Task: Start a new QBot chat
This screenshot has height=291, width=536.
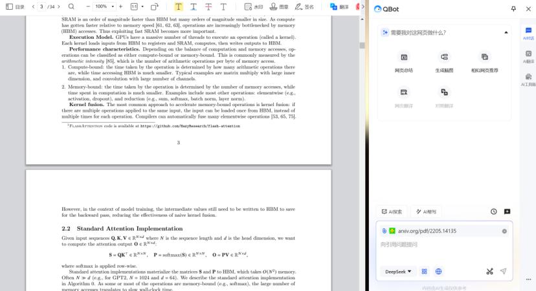Action: (508, 211)
